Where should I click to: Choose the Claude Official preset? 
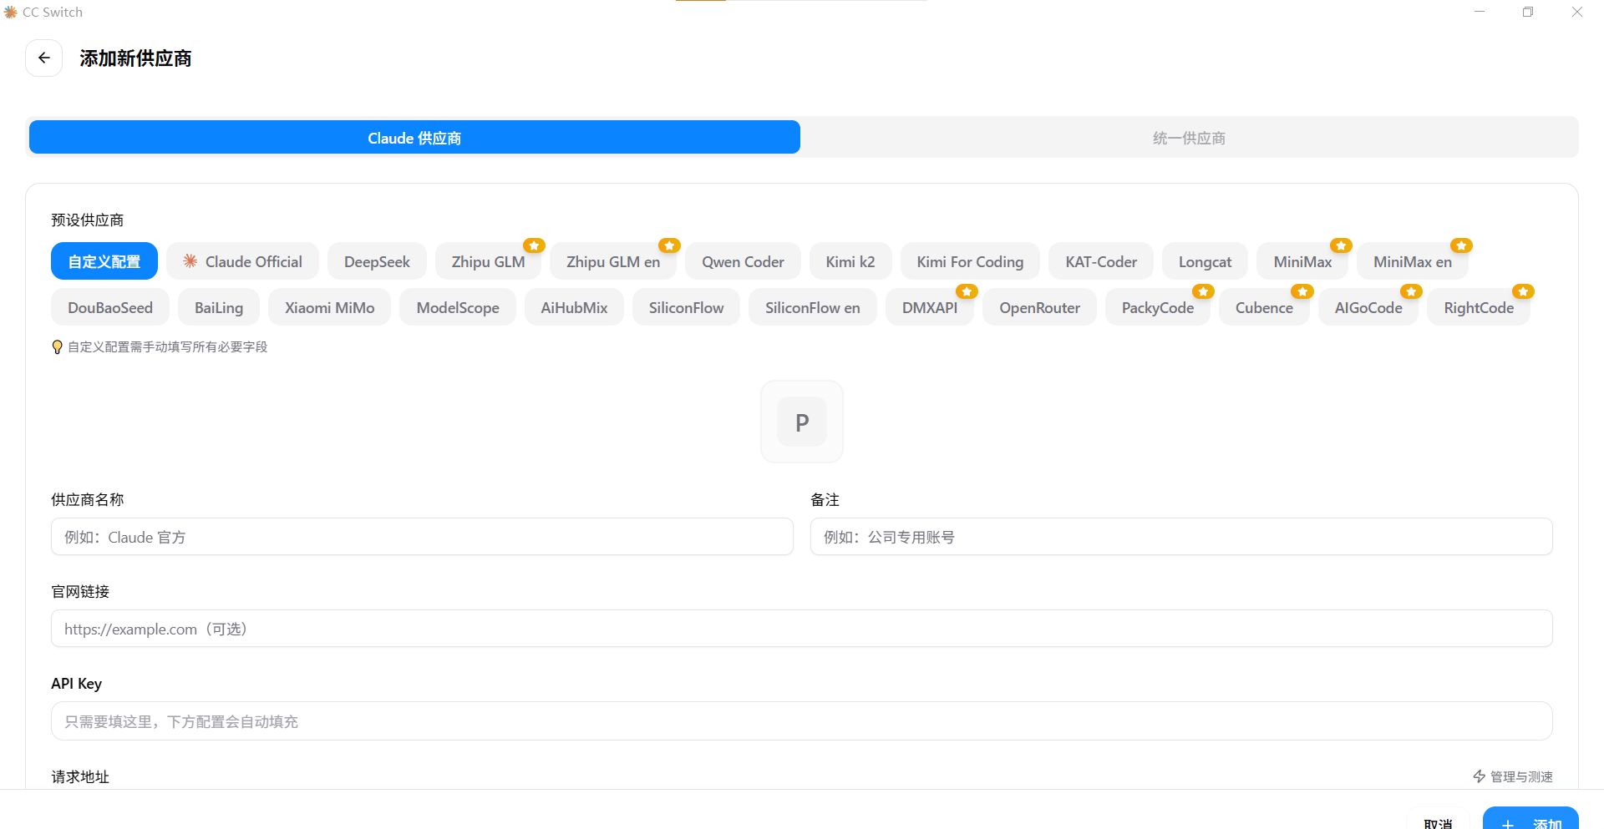click(242, 261)
